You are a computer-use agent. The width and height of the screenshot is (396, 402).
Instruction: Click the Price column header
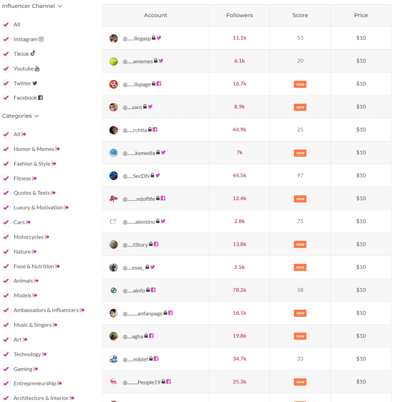[x=361, y=15]
